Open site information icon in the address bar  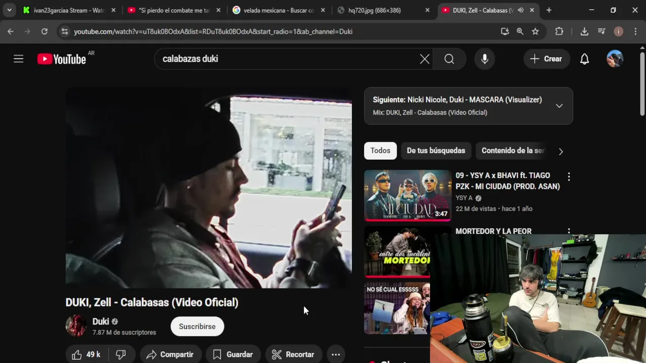tap(64, 31)
